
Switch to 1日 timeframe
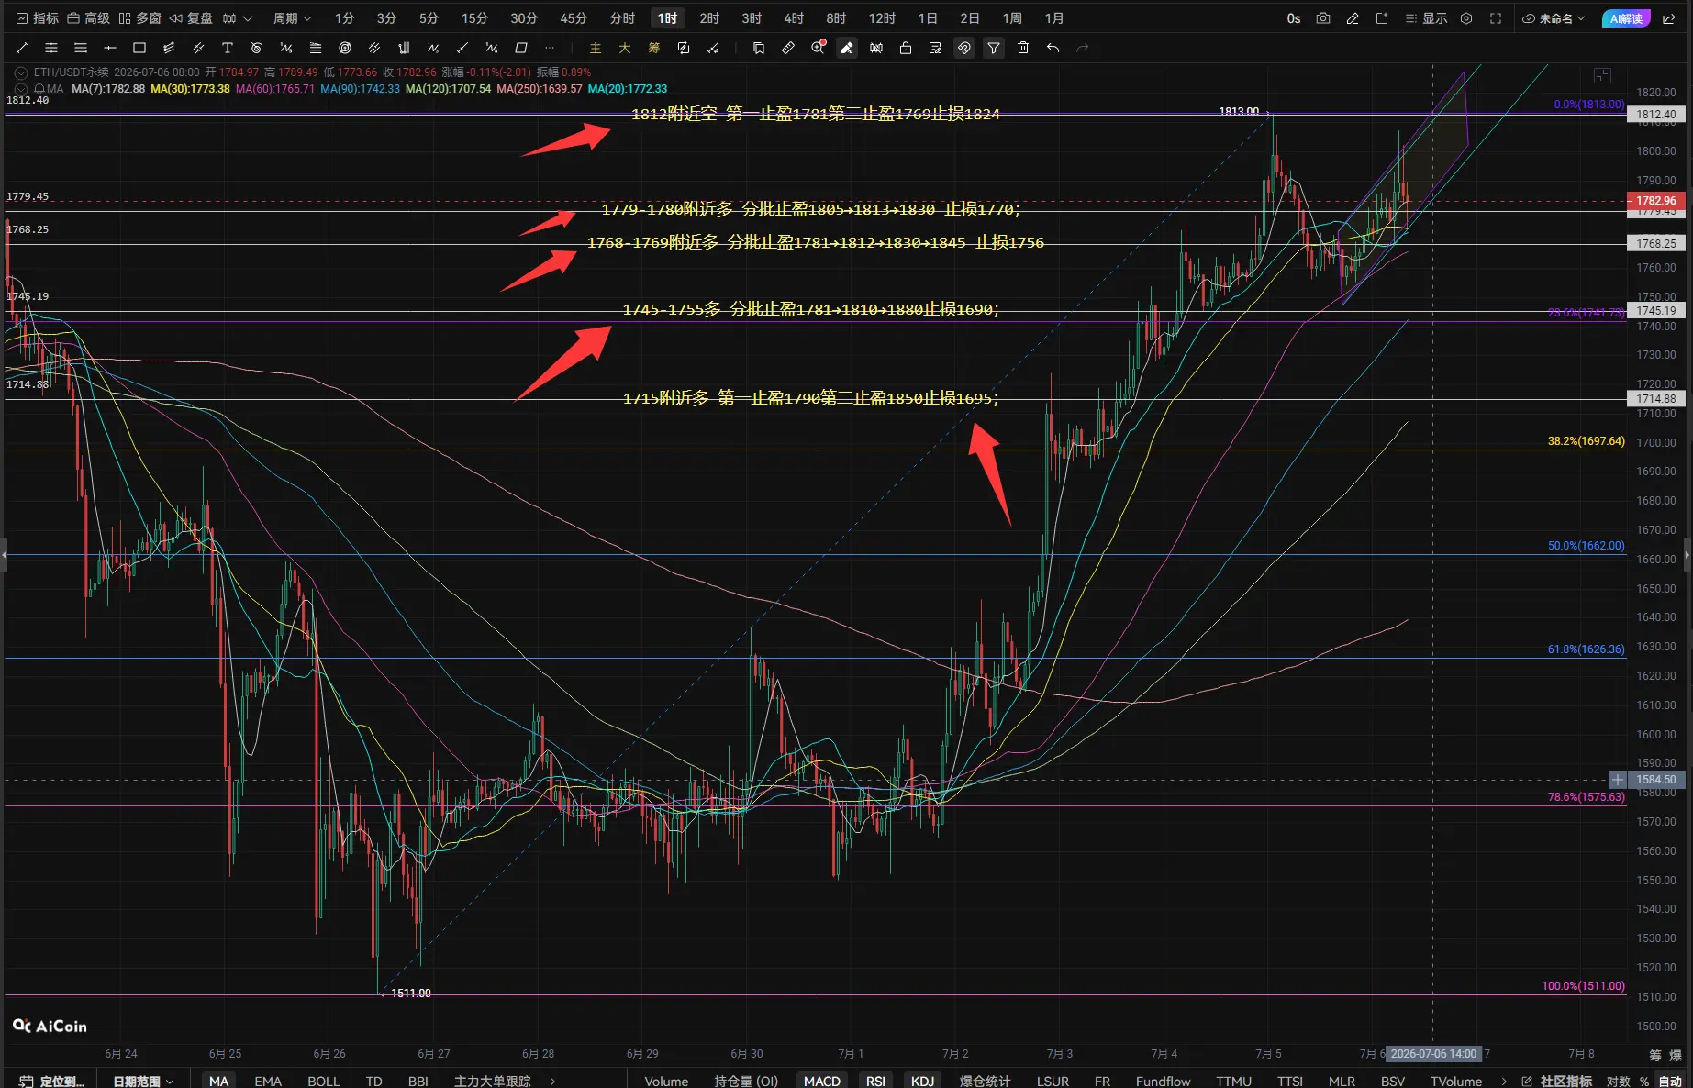point(928,18)
